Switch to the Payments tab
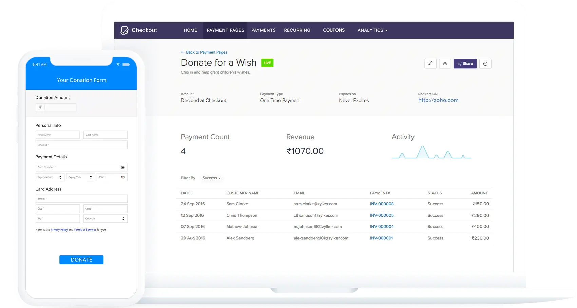577x308 pixels. [264, 30]
